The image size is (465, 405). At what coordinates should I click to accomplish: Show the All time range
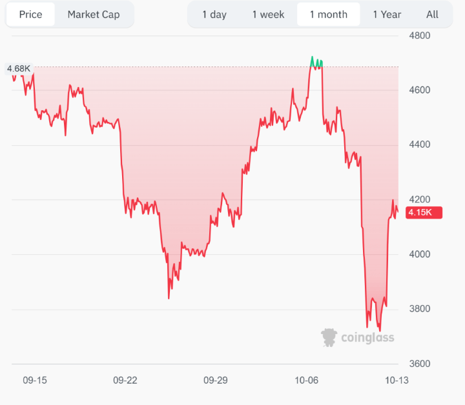(432, 14)
